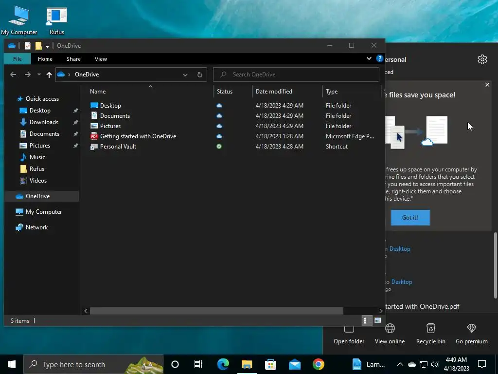The image size is (498, 374).
Task: Open Music in the navigation pane
Action: pyautogui.click(x=37, y=157)
